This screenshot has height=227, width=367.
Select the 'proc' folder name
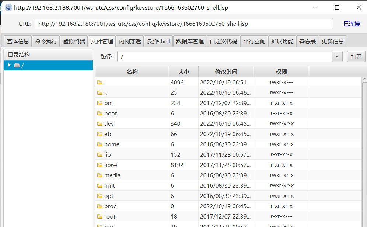pos(110,206)
